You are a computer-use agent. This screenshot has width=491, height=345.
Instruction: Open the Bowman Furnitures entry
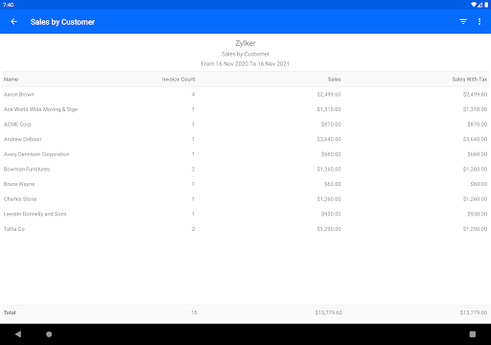245,169
